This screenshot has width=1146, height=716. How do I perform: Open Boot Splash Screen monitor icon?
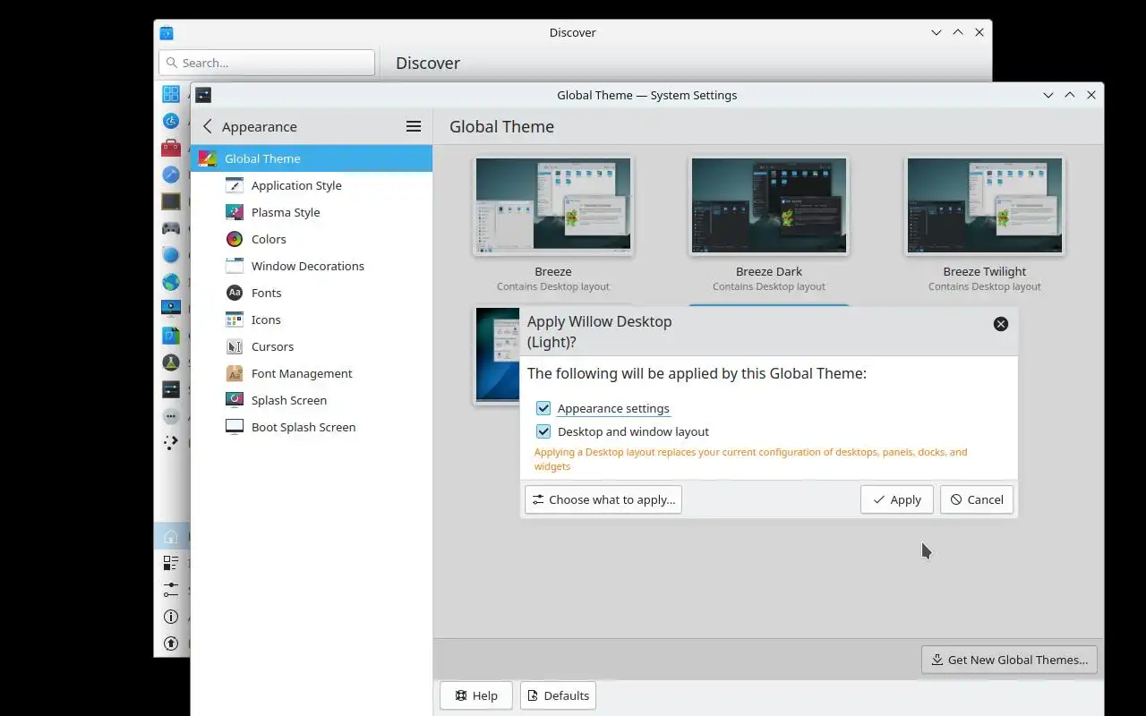pyautogui.click(x=235, y=427)
